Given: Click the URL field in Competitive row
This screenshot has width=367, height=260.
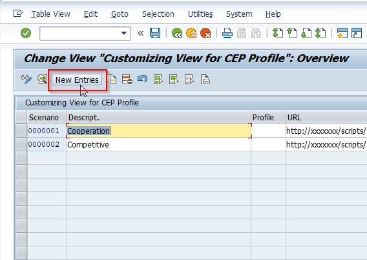Looking at the screenshot, I should click(326, 144).
